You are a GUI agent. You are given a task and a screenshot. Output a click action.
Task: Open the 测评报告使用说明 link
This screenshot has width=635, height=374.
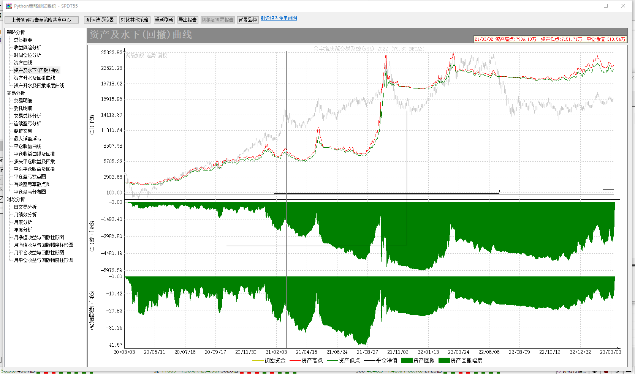pos(279,18)
